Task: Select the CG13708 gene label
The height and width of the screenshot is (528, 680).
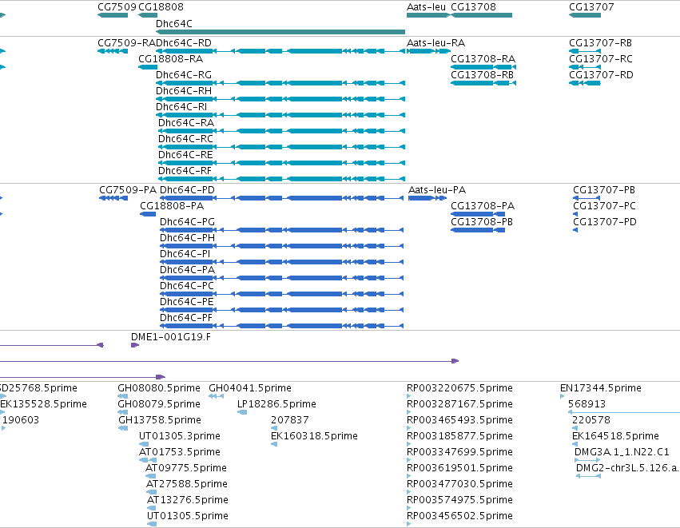Action: (473, 7)
